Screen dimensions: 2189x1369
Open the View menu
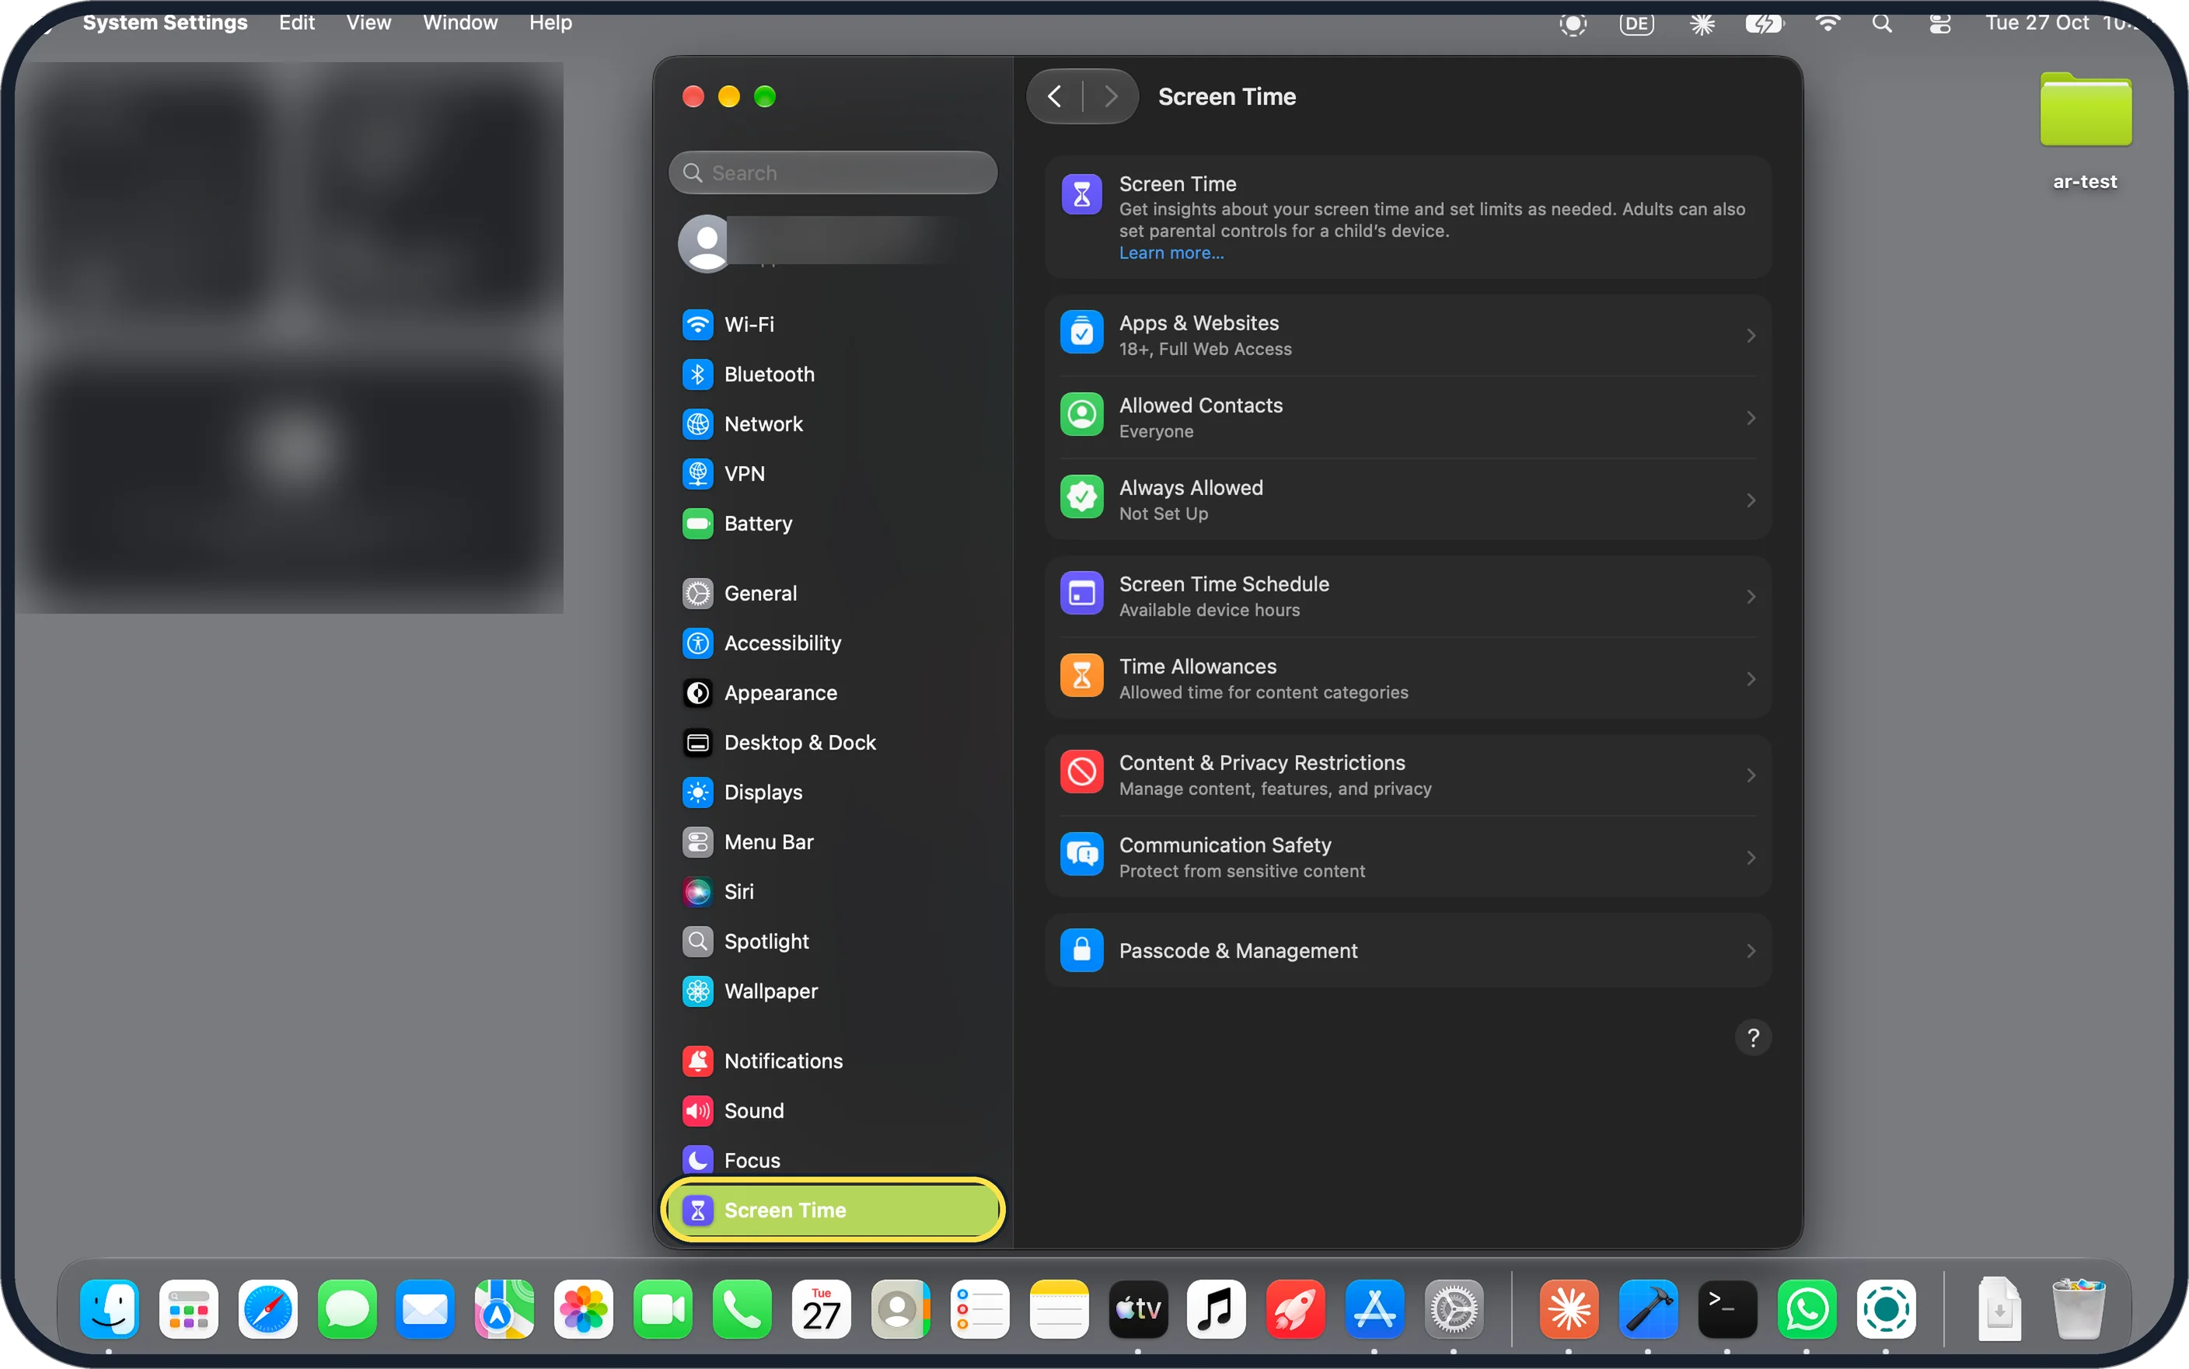368,23
